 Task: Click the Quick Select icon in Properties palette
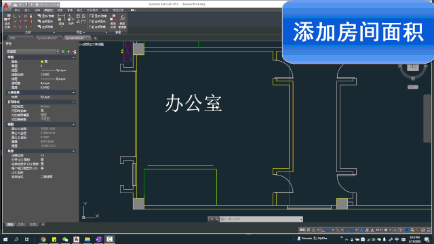tap(74, 52)
